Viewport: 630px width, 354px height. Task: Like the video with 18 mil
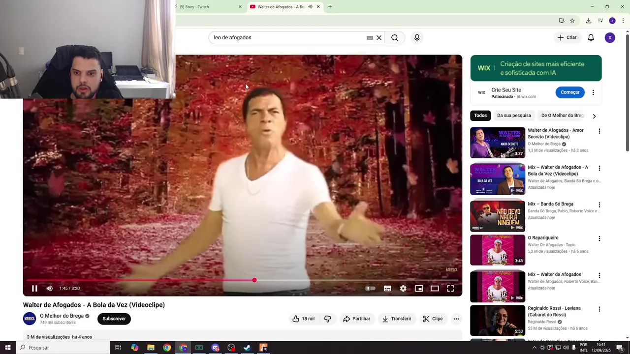(x=304, y=319)
